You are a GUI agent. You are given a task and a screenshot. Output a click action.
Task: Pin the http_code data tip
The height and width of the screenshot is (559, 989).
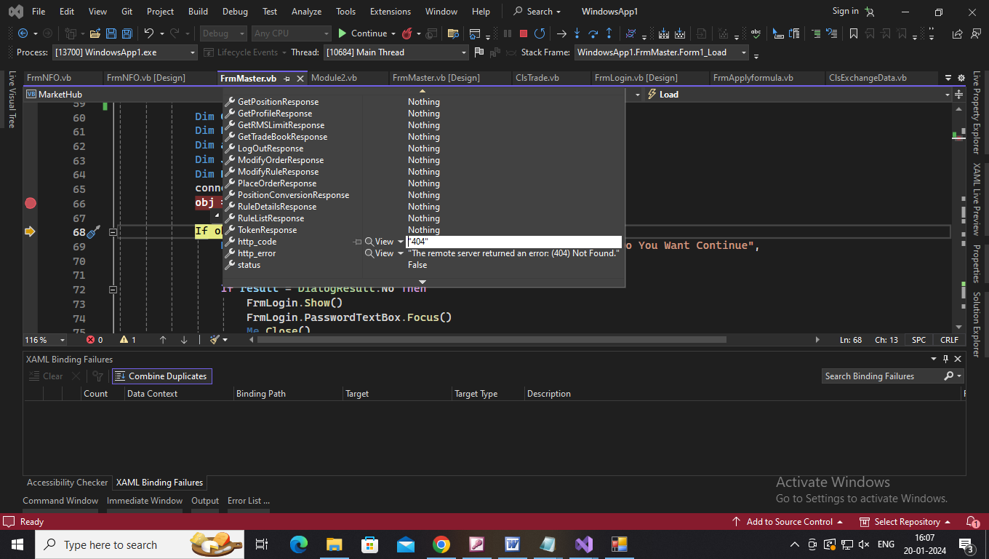coord(357,242)
